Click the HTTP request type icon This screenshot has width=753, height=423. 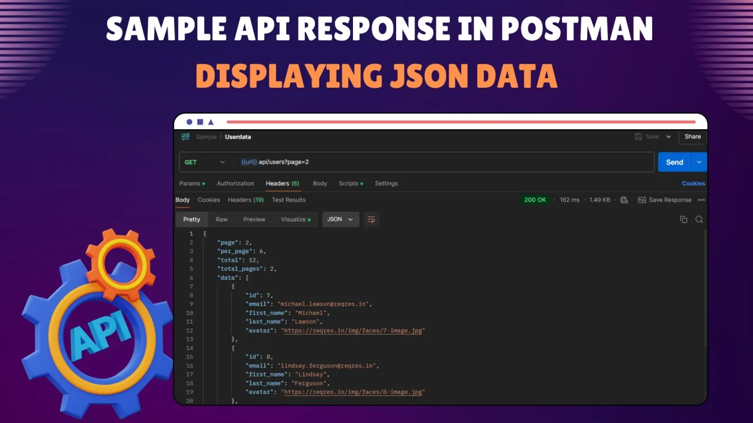pyautogui.click(x=185, y=137)
